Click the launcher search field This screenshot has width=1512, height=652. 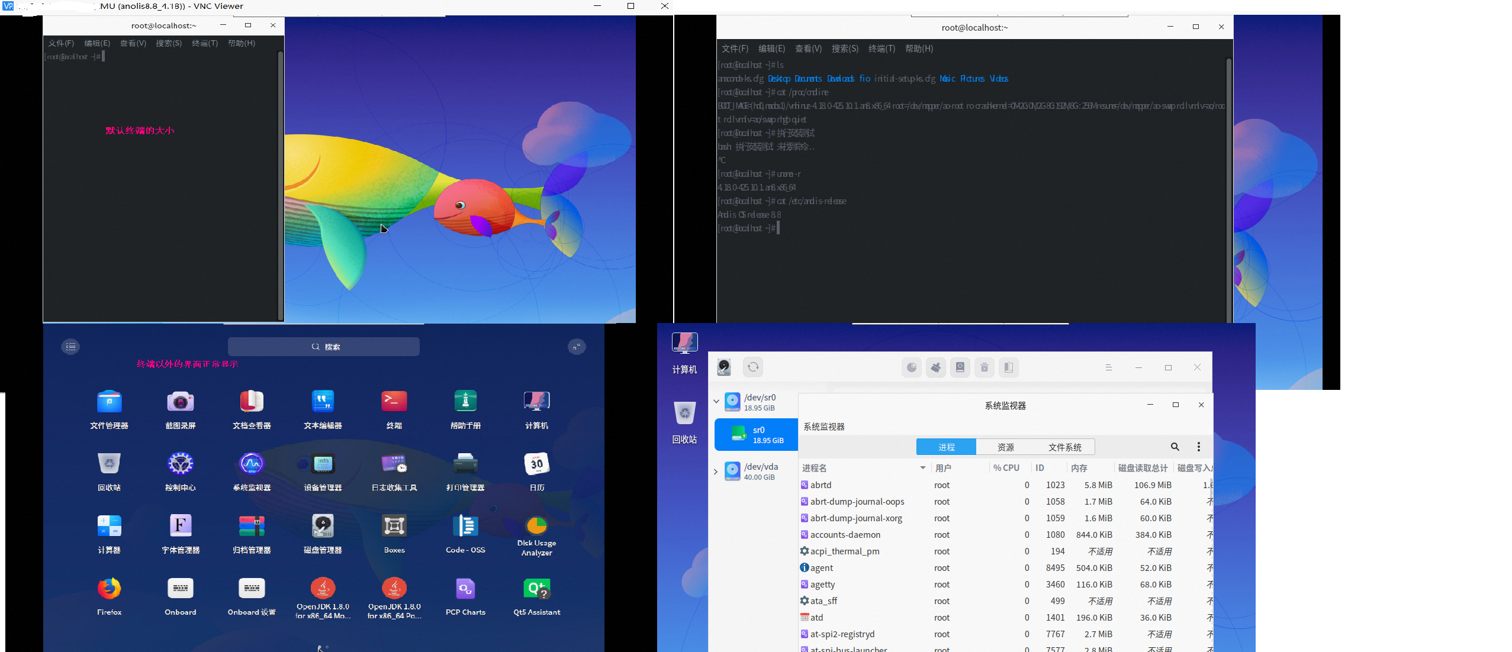click(x=324, y=347)
